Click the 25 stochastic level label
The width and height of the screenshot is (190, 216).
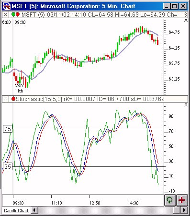[x=8, y=167]
